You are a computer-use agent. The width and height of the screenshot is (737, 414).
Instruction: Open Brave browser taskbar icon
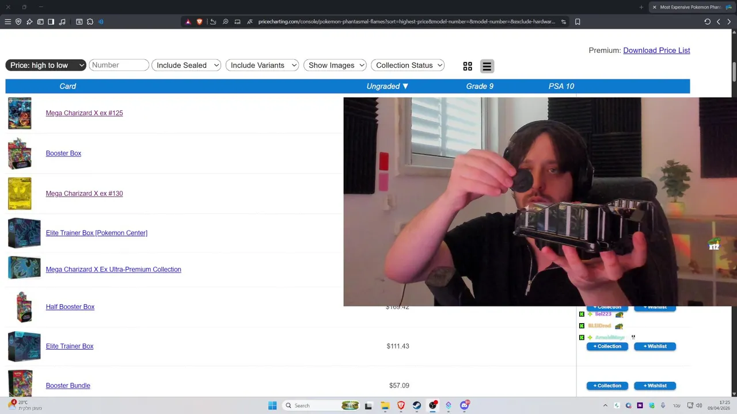(401, 405)
